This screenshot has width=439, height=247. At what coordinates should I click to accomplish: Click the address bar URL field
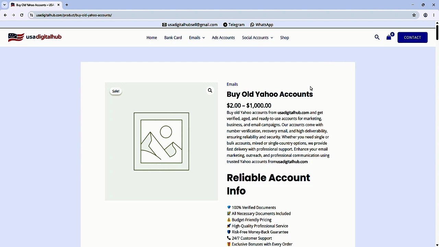[219, 15]
